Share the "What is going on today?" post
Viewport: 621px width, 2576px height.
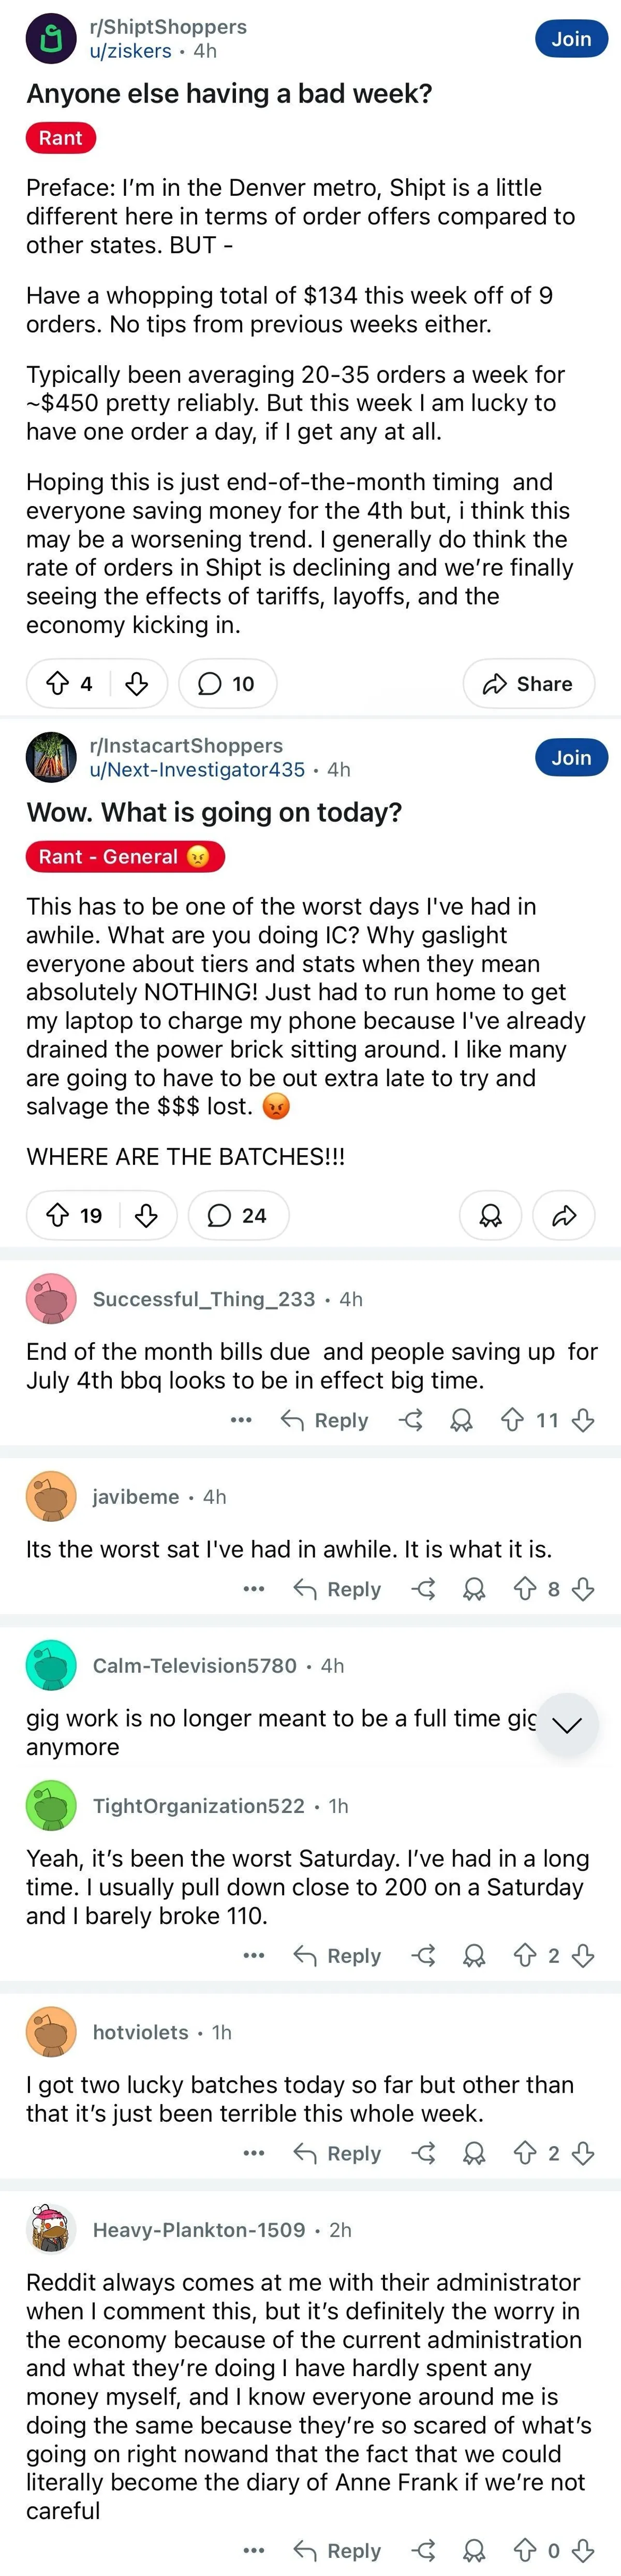click(x=564, y=1215)
